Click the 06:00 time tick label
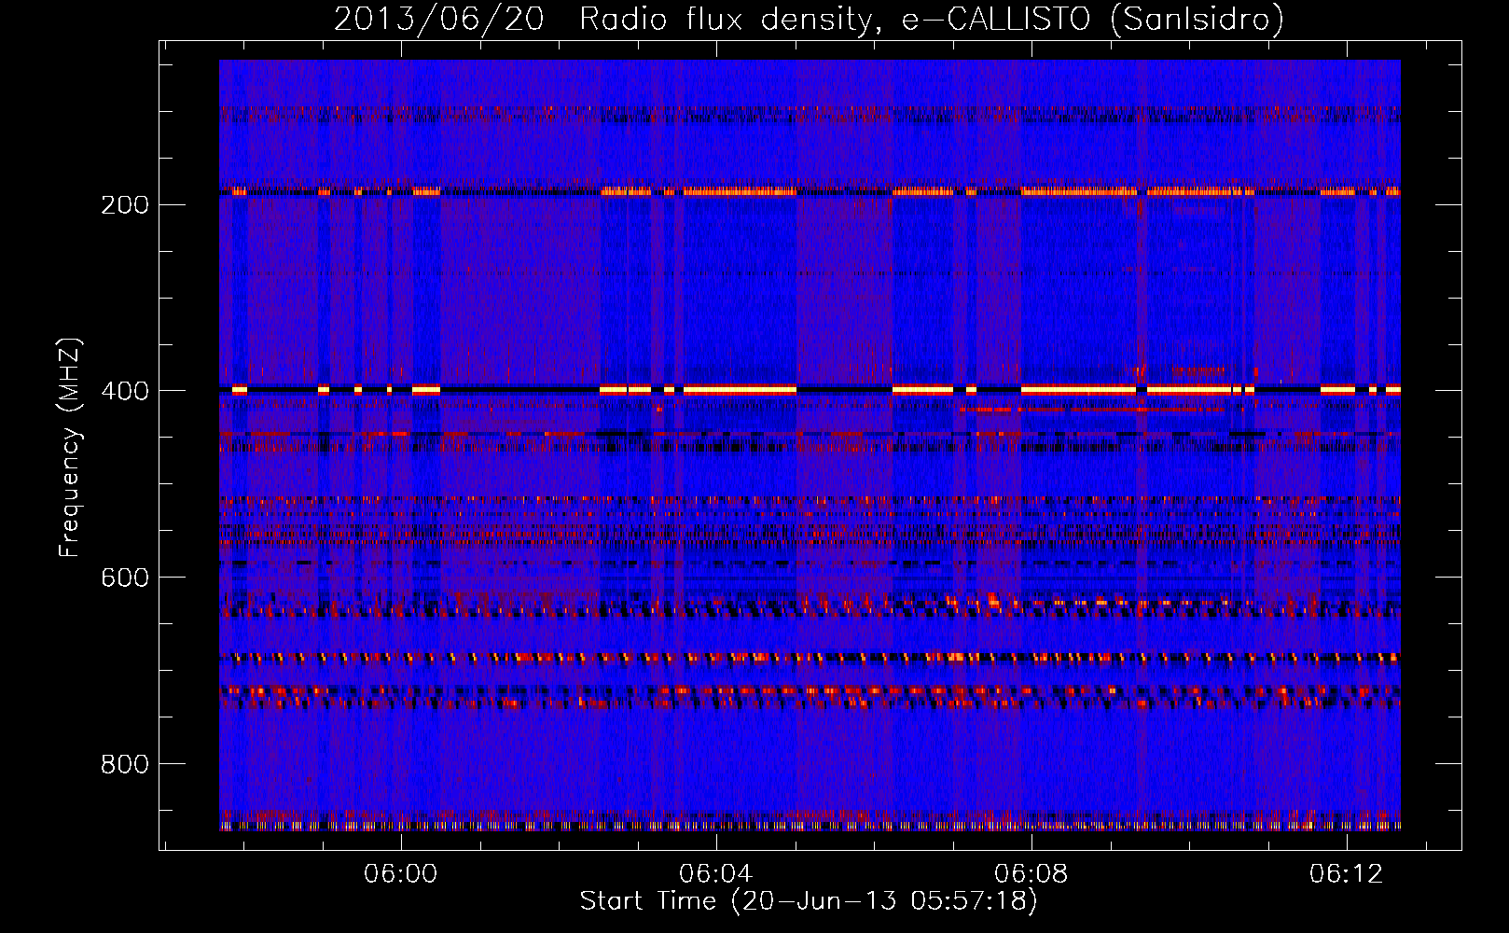Screen dimensions: 1509x933 point(401,873)
